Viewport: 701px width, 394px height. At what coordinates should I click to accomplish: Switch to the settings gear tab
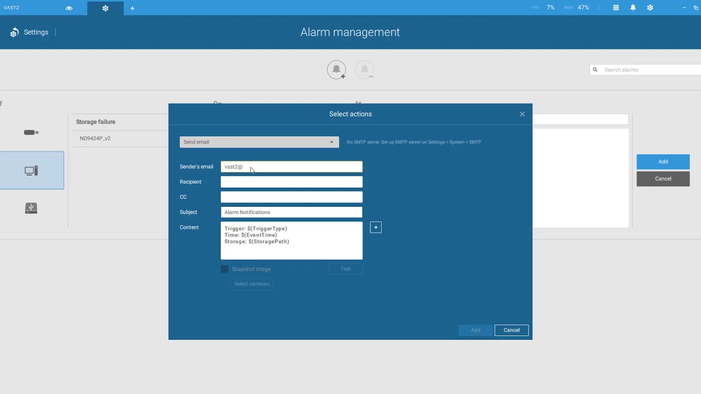coord(105,8)
